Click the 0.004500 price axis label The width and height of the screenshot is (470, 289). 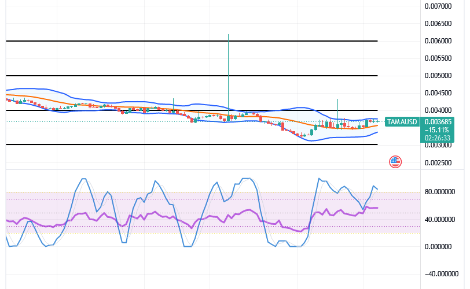(438, 93)
